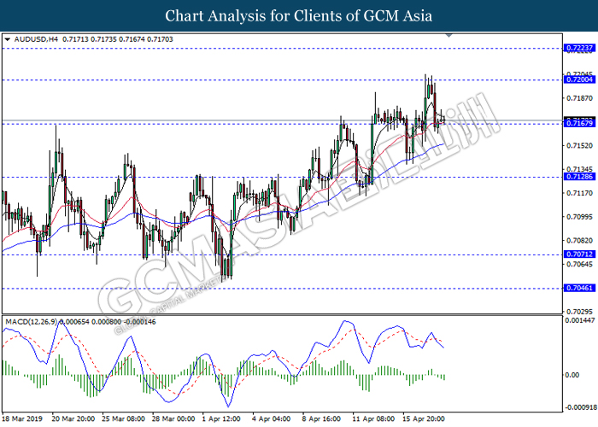Click the 0.00 MACD zero level value
The width and height of the screenshot is (598, 427).
572,375
